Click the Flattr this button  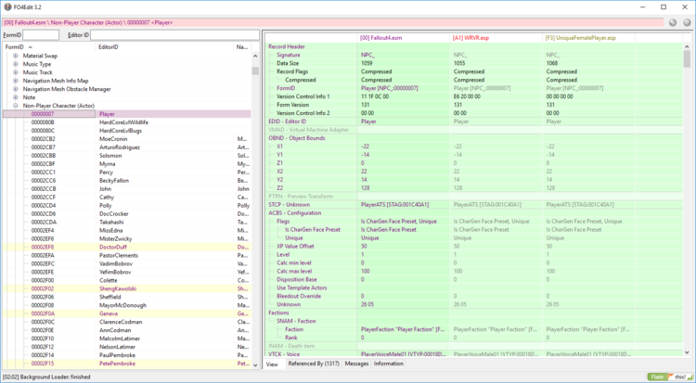pos(670,377)
